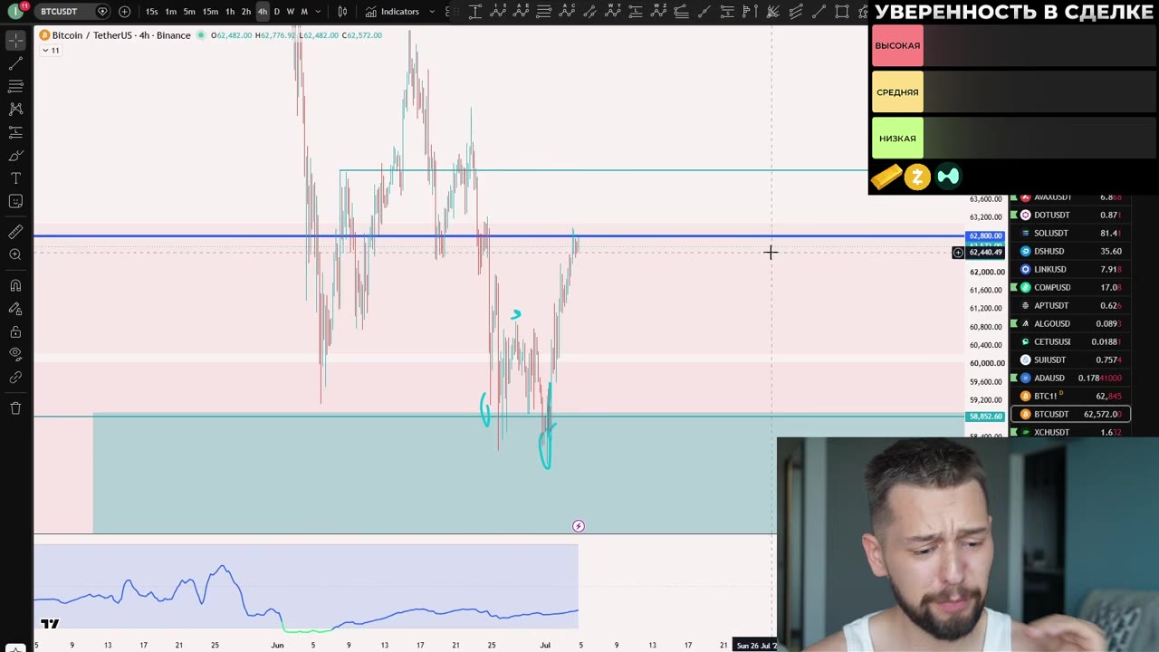Image resolution: width=1159 pixels, height=652 pixels.
Task: Select the Zoom In magnifier tool
Action: point(15,254)
